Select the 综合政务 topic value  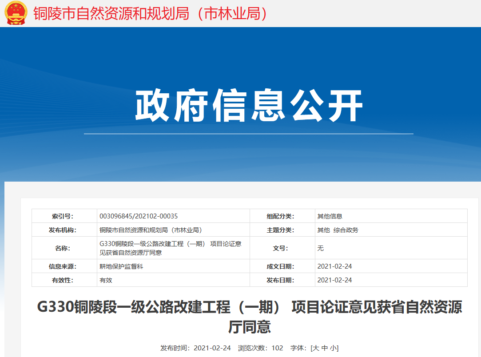point(346,230)
